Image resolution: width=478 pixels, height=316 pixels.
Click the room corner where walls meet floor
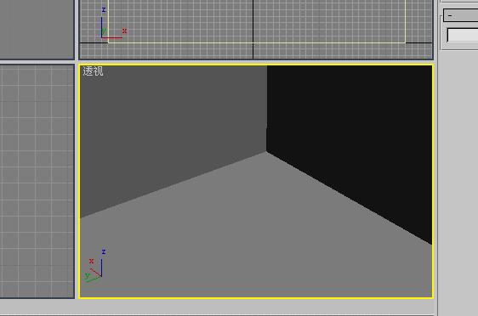coord(266,151)
